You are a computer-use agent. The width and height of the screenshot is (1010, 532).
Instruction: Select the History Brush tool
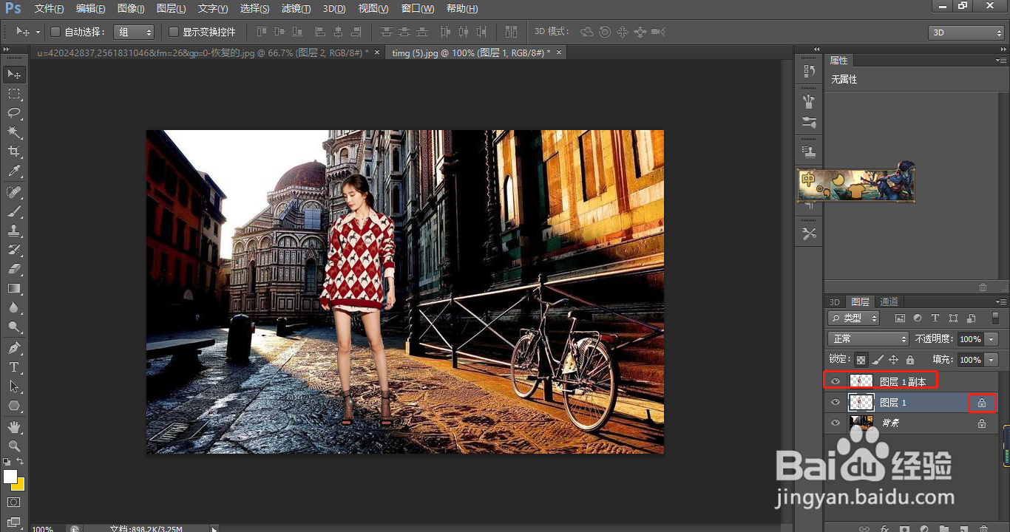14,250
